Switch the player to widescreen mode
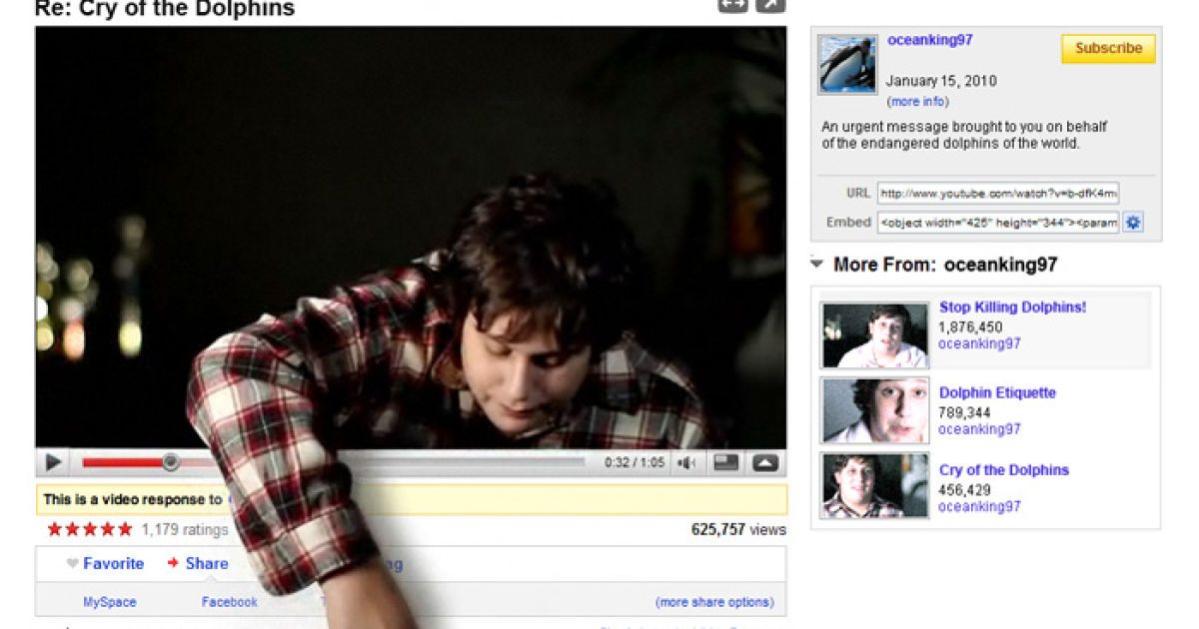The image size is (1199, 629). tap(726, 462)
